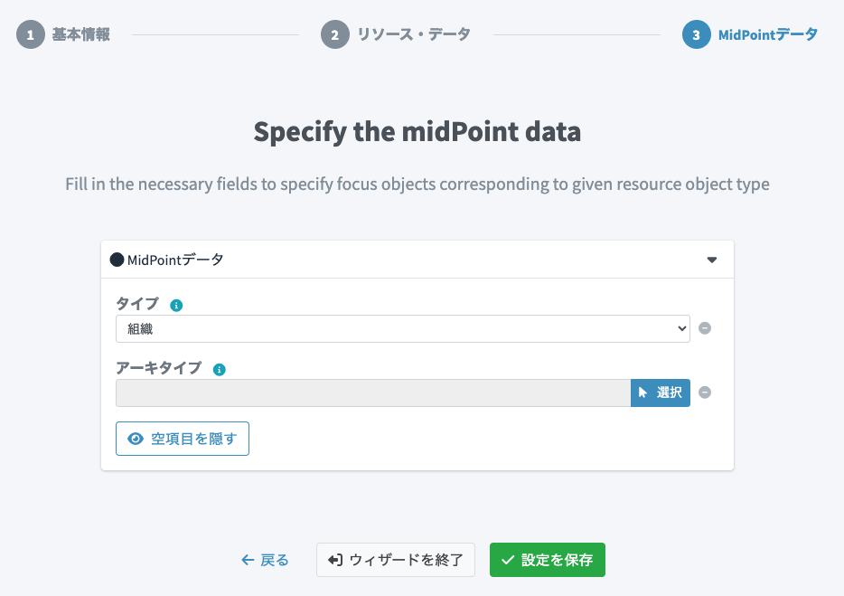Click 設定を保存 green button
The image size is (844, 596).
coord(547,560)
